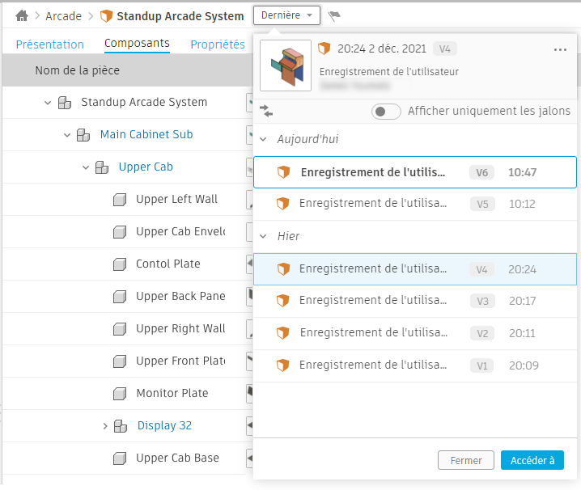Click the Upper Left Wall part icon
581x490 pixels.
pos(120,199)
